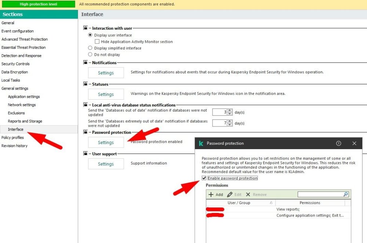Open Essential Threat Protection section
The image size is (367, 243).
[x=23, y=47]
